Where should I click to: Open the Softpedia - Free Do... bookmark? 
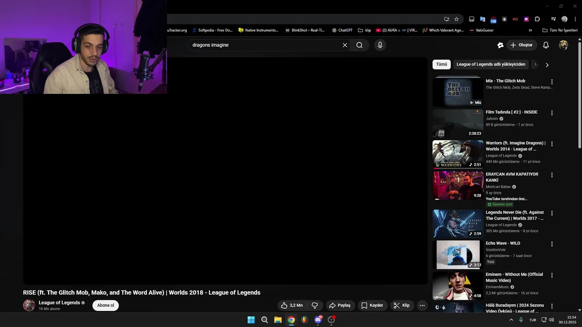point(212,30)
